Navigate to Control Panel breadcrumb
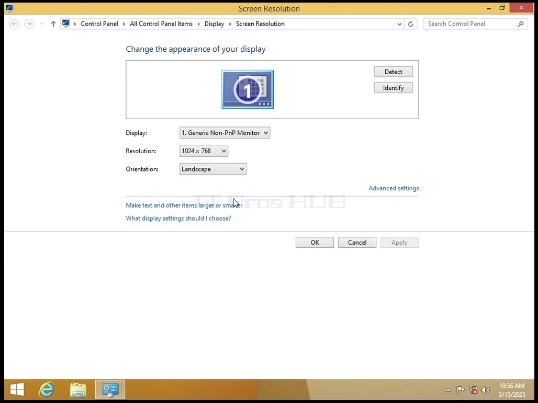Screen dimensions: 538x403 click(x=99, y=24)
